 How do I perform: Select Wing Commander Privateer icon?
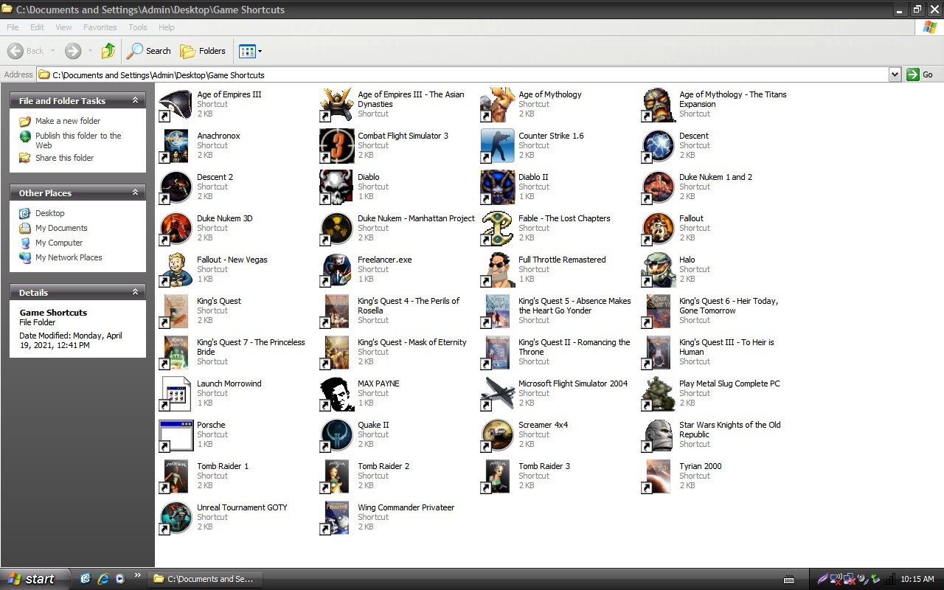pos(336,518)
